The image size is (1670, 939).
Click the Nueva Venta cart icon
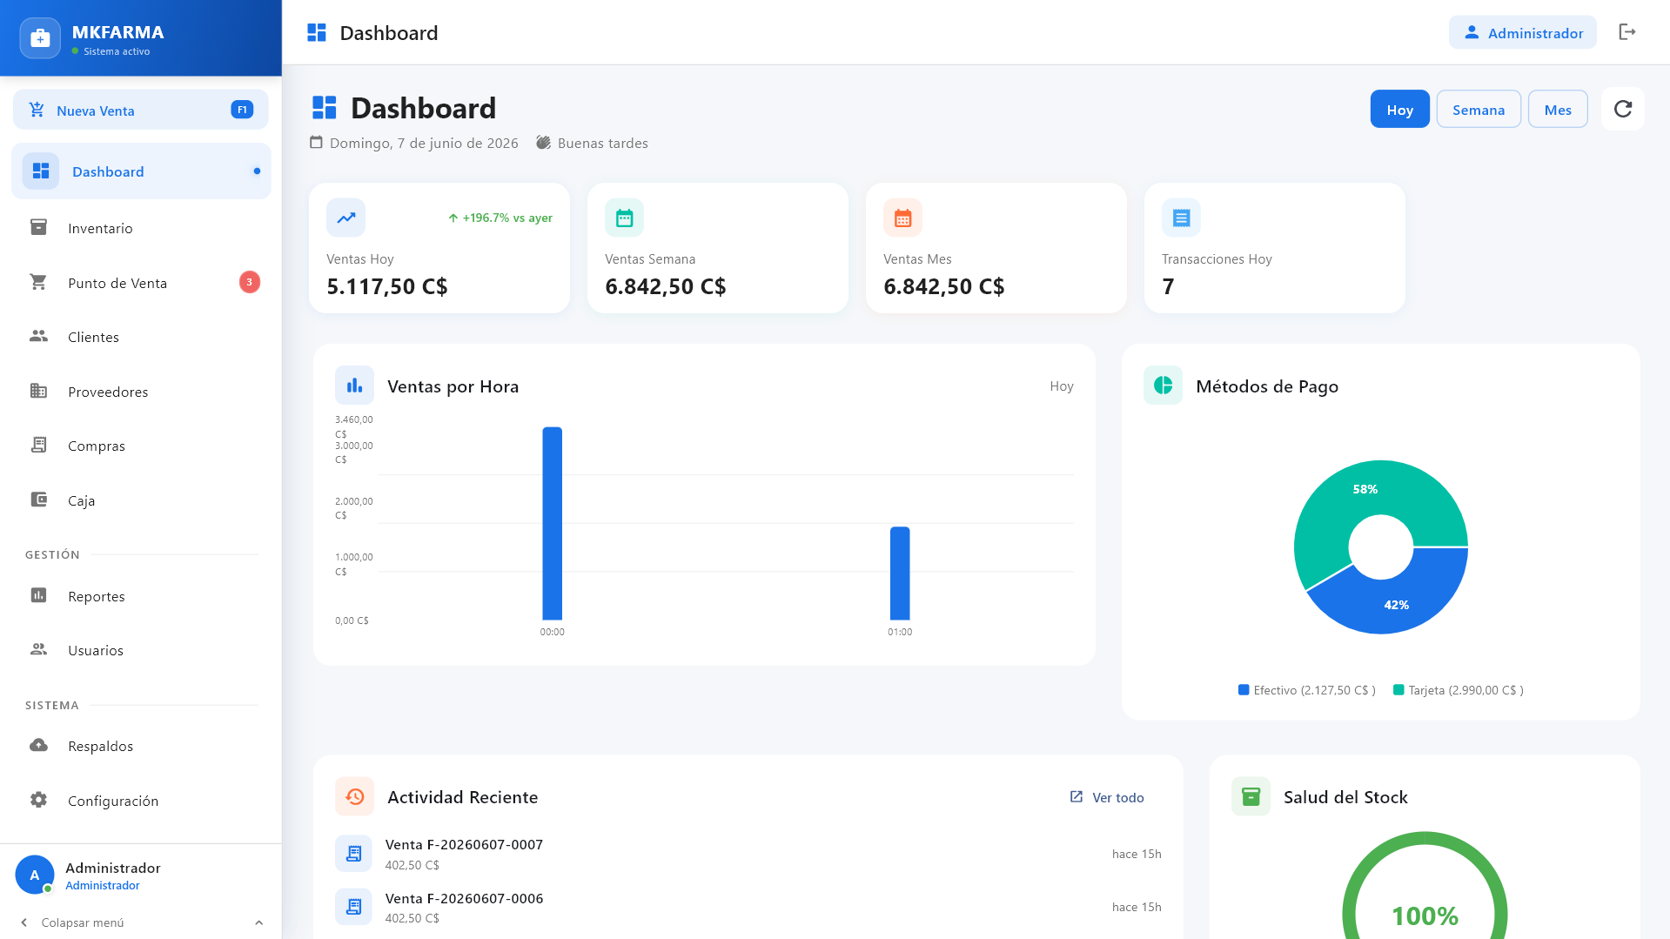point(37,110)
